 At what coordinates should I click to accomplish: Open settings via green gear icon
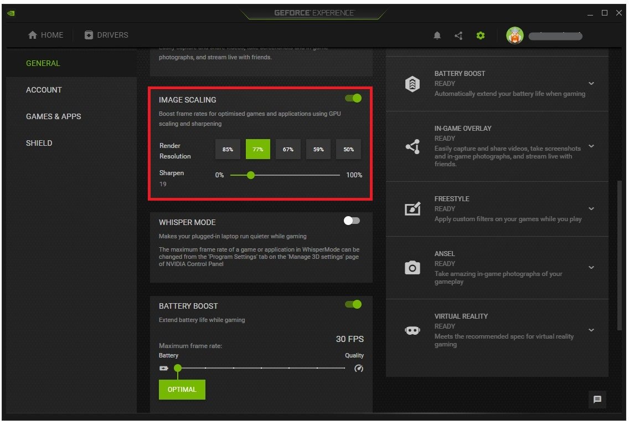point(480,35)
